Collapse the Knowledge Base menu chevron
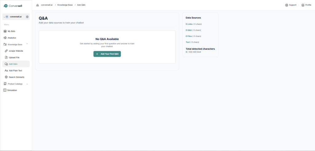The image size is (315, 151). 27,45
